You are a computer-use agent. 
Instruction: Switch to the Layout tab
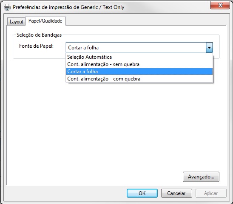(16, 22)
